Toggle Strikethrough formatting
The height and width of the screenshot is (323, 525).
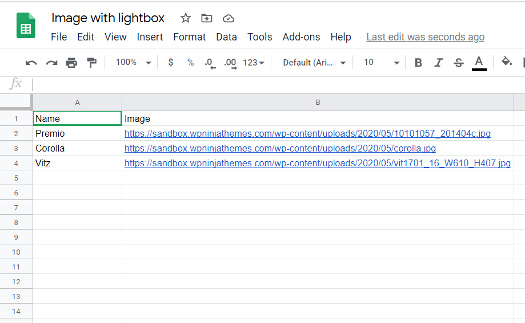coord(458,63)
